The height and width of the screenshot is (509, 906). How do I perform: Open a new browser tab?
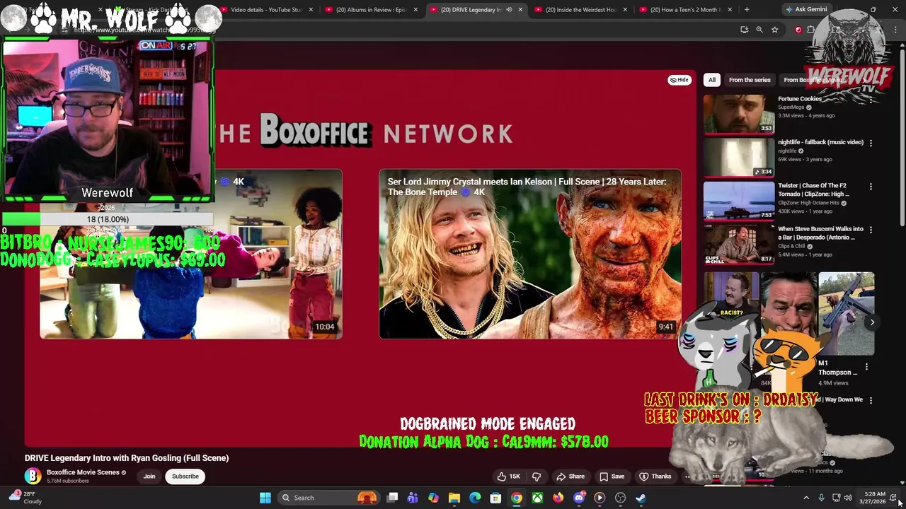(747, 10)
